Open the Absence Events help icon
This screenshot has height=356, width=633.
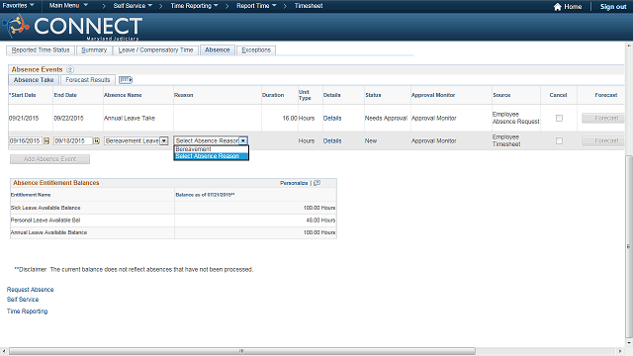[x=70, y=69]
